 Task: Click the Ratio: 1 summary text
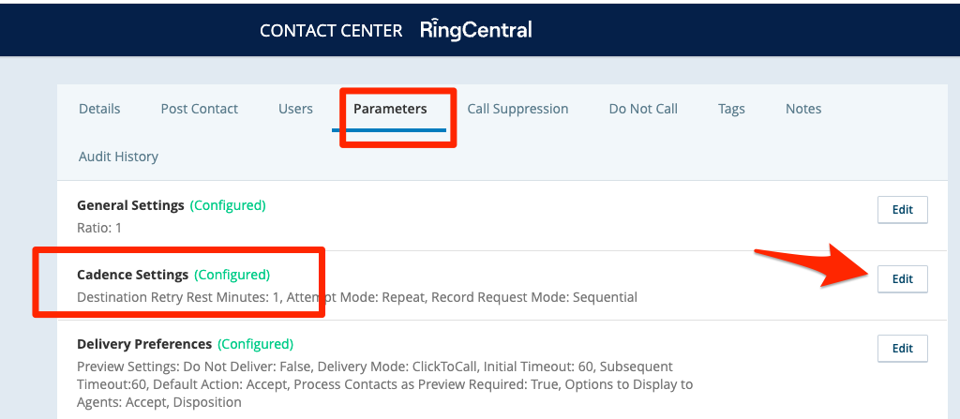pyautogui.click(x=99, y=228)
